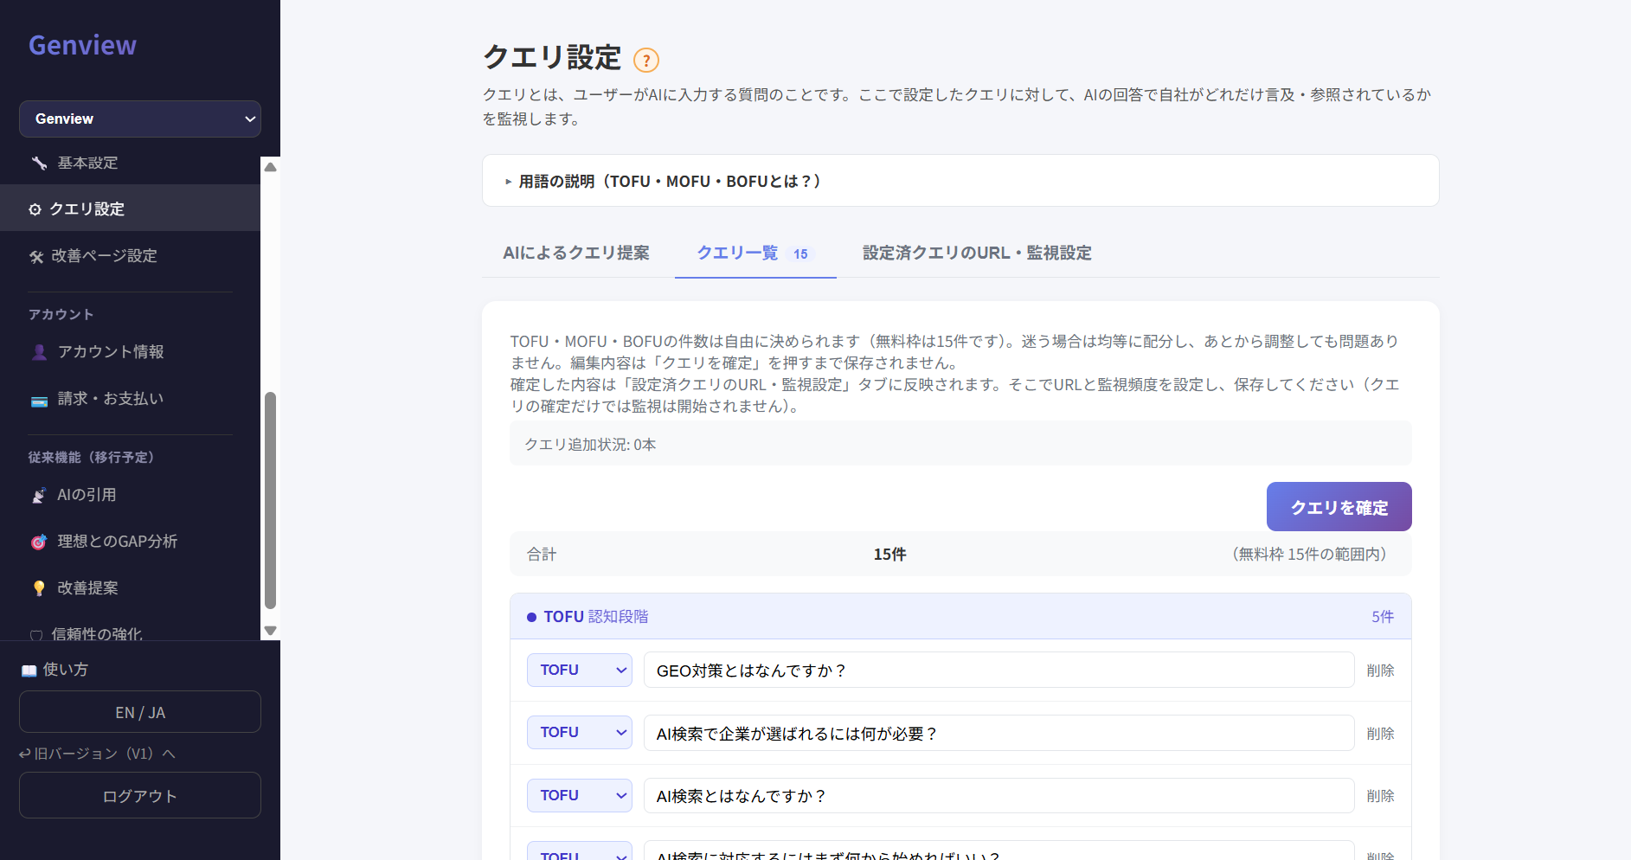Go to アカウント情報 page
This screenshot has height=860, width=1631.
click(x=130, y=352)
